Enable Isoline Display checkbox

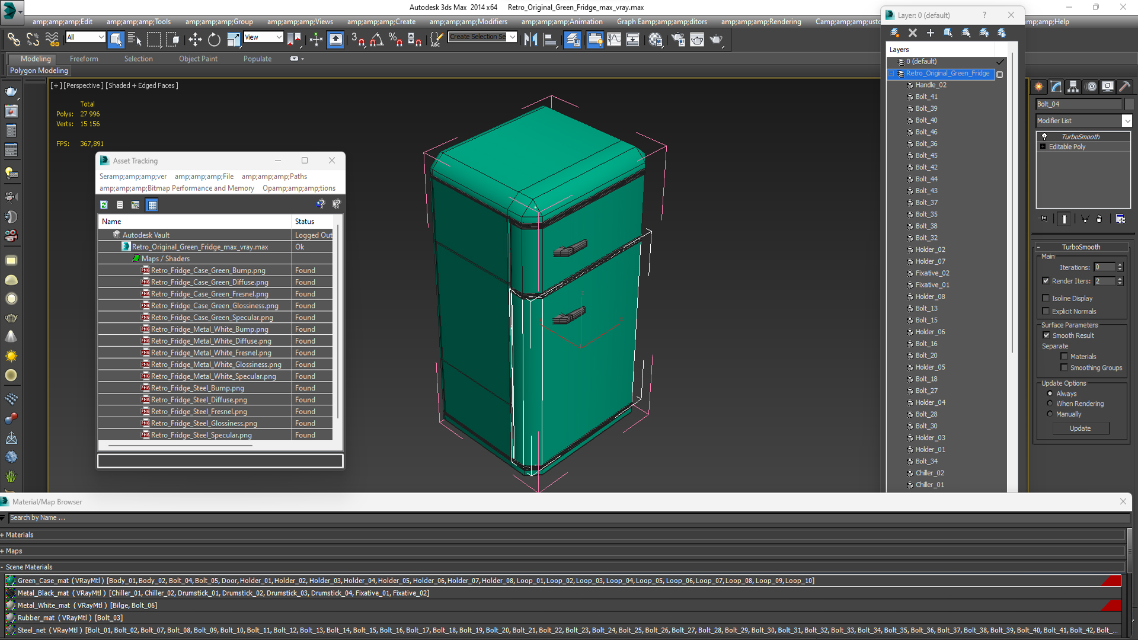[x=1046, y=298]
